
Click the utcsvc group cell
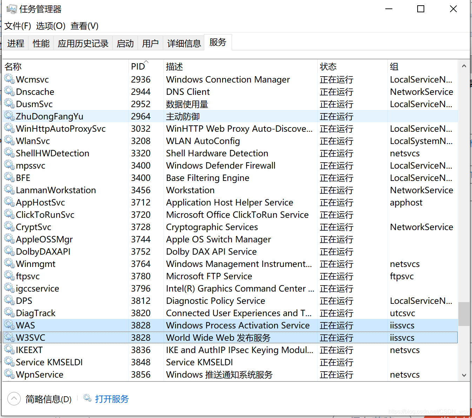(x=403, y=313)
